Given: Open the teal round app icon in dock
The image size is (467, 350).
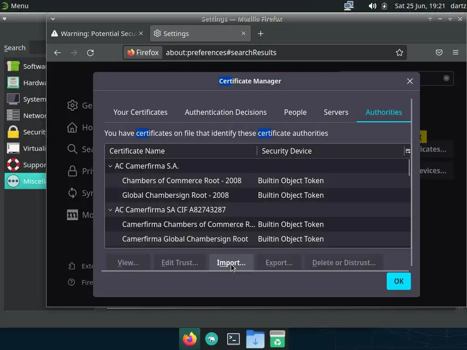Looking at the screenshot, I should pos(212,339).
